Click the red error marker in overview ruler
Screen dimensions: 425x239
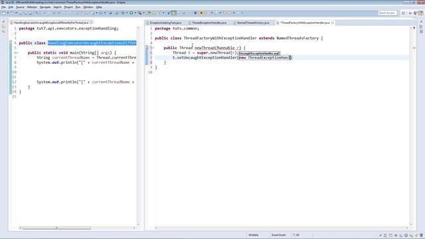click(414, 48)
